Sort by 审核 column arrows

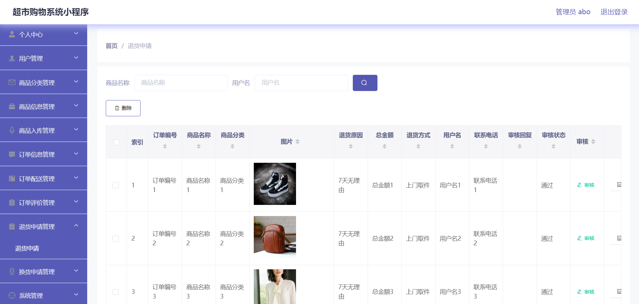(x=593, y=142)
